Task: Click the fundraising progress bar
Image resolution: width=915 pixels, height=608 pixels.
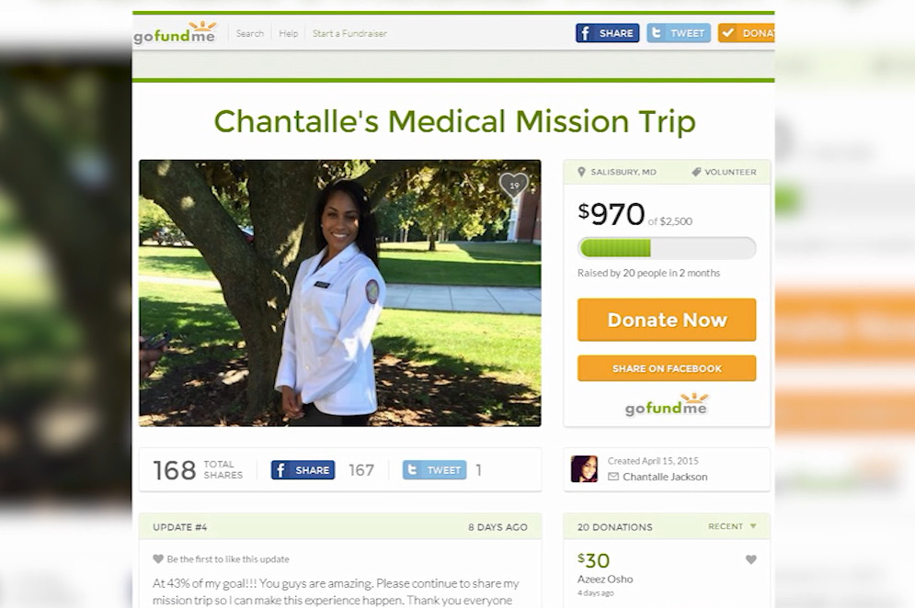Action: click(667, 248)
